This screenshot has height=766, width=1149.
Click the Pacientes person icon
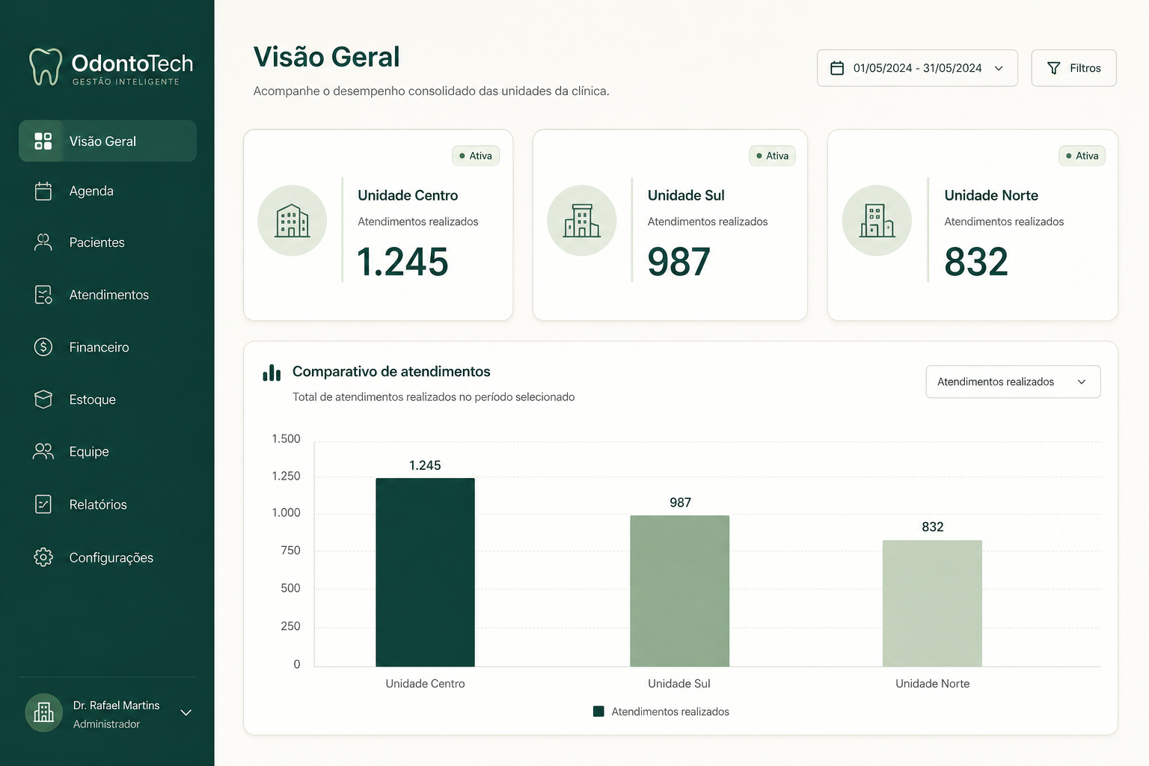(43, 242)
